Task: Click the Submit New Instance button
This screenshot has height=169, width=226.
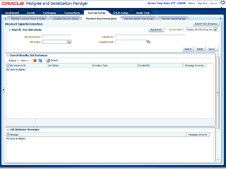Action: (x=206, y=24)
